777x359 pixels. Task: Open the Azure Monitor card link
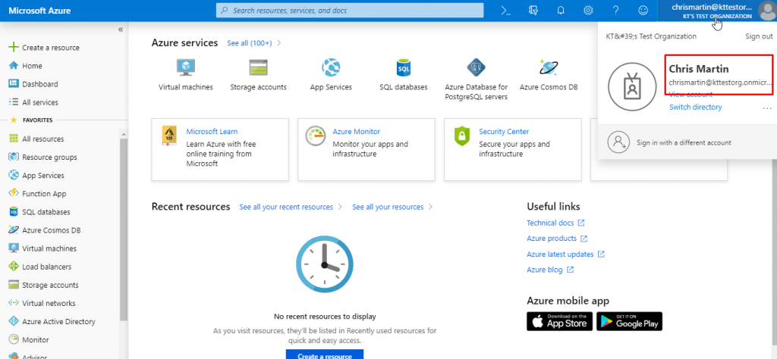(357, 132)
